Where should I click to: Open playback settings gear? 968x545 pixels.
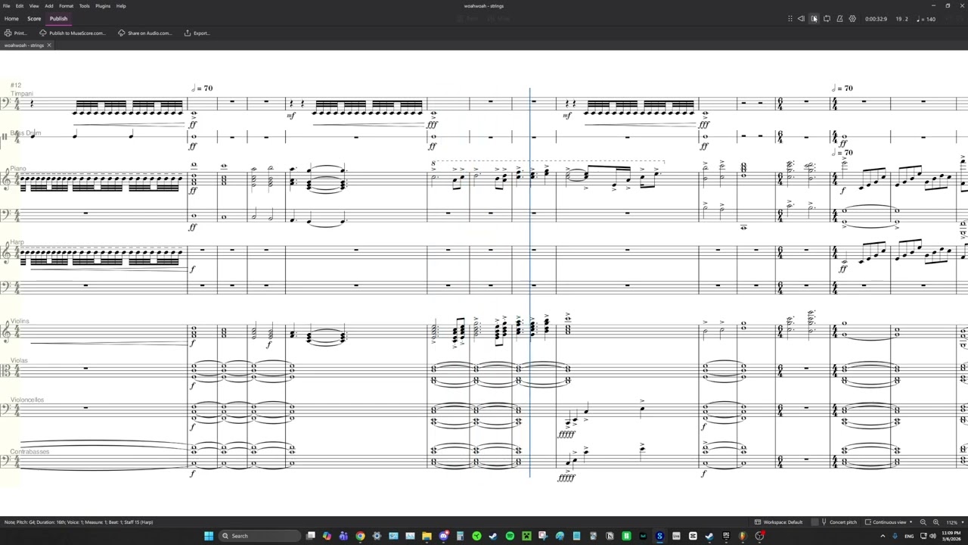[x=852, y=19]
